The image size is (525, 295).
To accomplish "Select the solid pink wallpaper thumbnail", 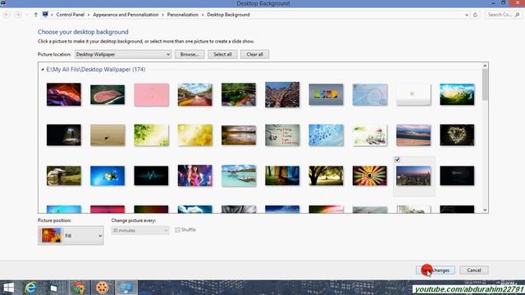I will pos(151,95).
